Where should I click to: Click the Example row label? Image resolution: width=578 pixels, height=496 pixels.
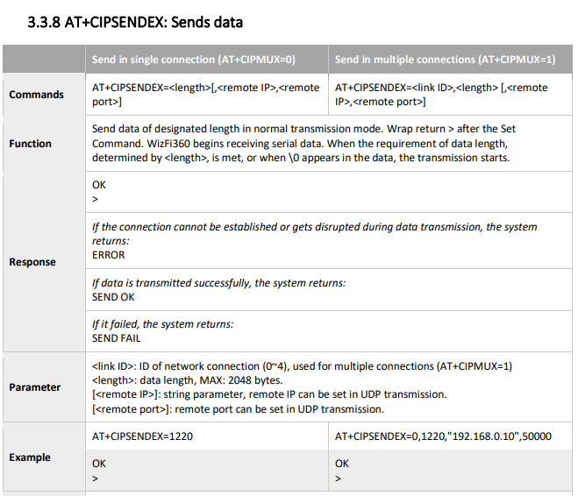pyautogui.click(x=30, y=457)
